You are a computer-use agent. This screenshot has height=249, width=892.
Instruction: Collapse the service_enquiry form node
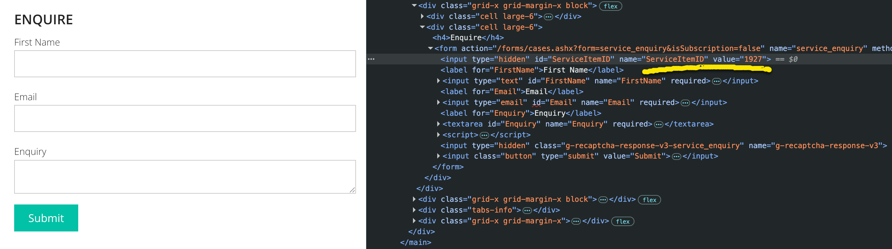[430, 49]
